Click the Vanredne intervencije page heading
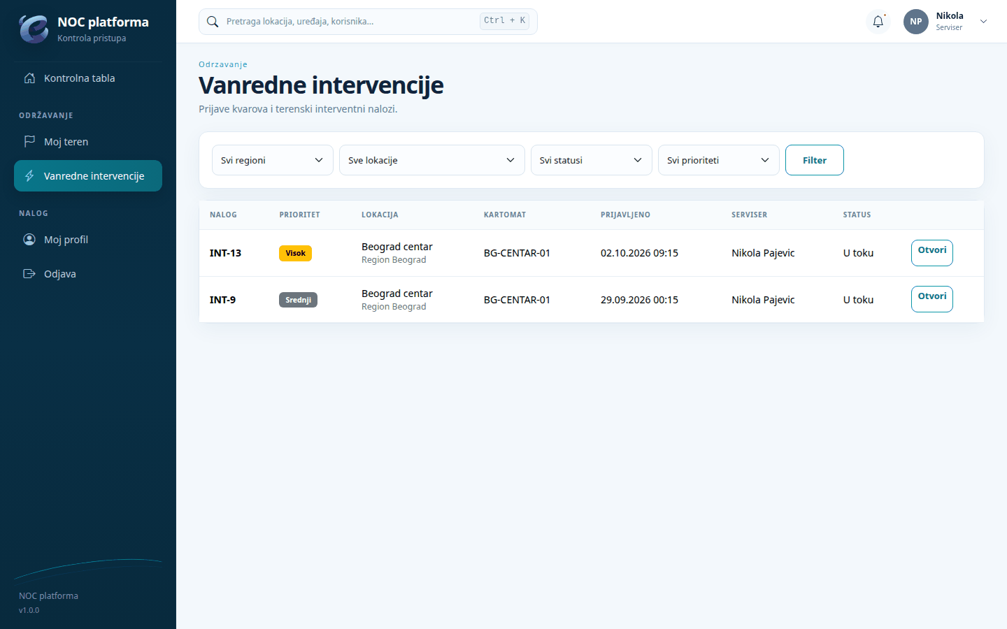Viewport: 1007px width, 629px height. 321,85
